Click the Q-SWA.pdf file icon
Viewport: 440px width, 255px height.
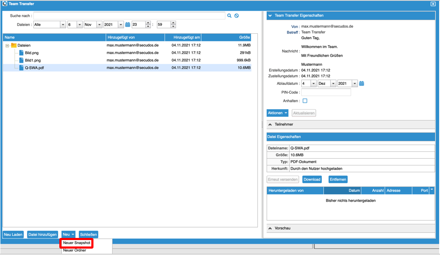click(21, 68)
